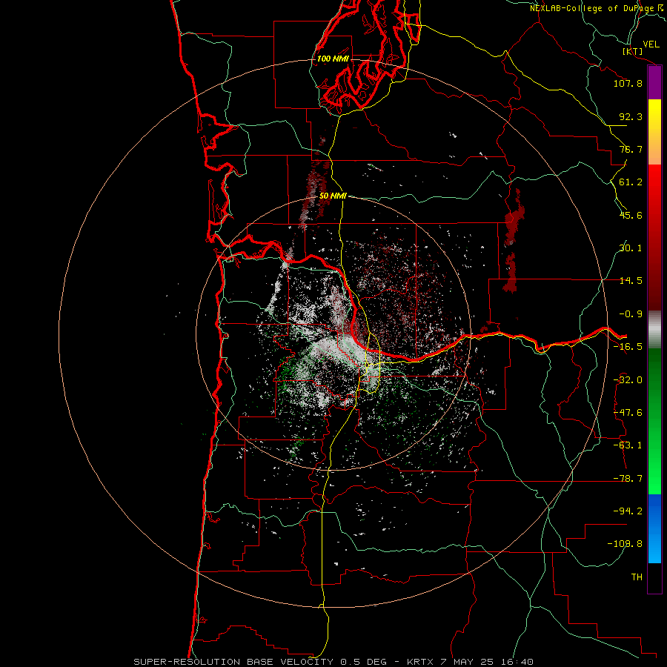
Task: Click the blue segment of the color bar
Action: (654, 528)
